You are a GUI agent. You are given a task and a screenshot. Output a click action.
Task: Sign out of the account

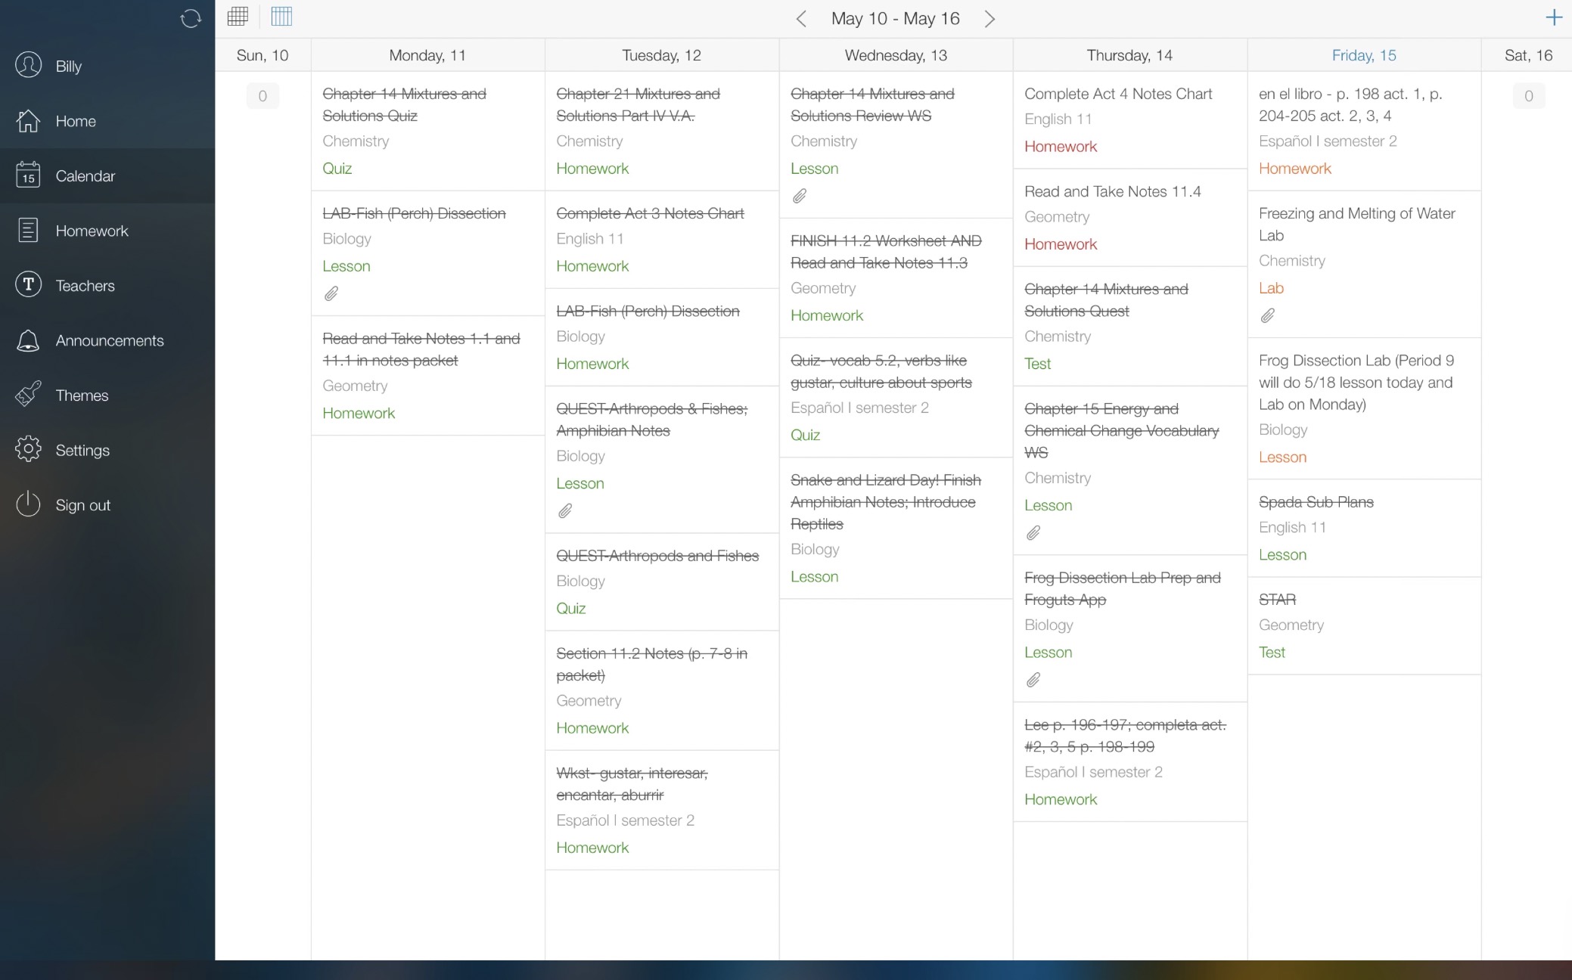coord(82,505)
